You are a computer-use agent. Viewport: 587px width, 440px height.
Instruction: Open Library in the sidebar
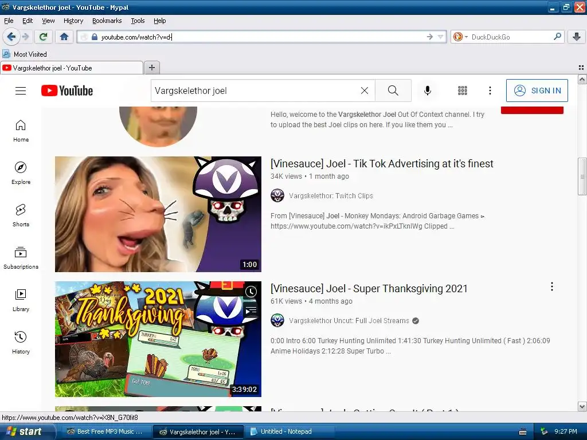click(x=21, y=300)
